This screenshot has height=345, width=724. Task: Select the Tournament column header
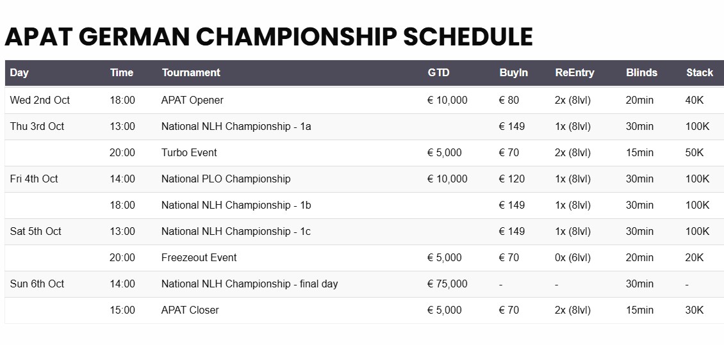click(x=191, y=72)
